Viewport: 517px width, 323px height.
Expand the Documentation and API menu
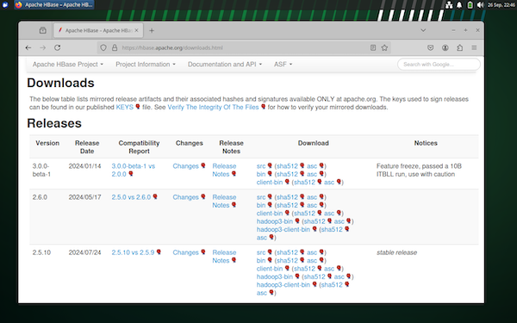[x=225, y=65]
